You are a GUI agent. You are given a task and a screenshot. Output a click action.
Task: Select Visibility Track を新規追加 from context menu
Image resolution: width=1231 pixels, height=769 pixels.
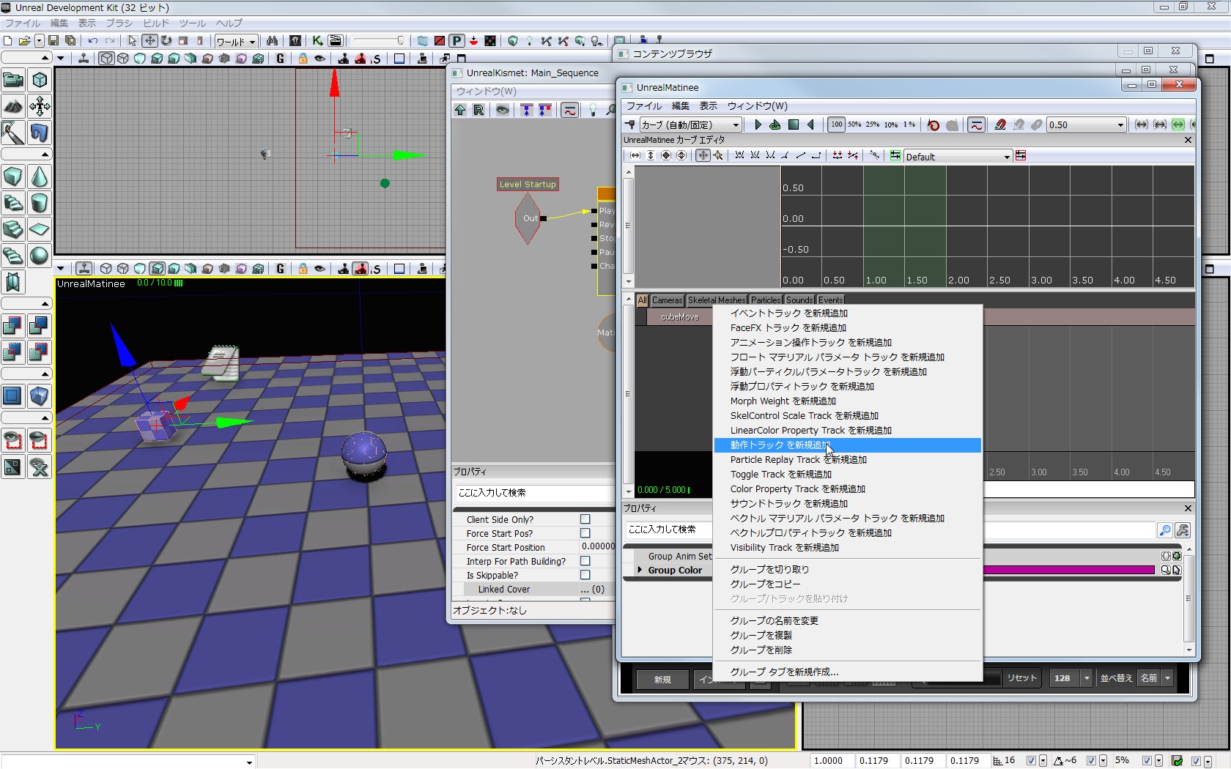pos(784,548)
